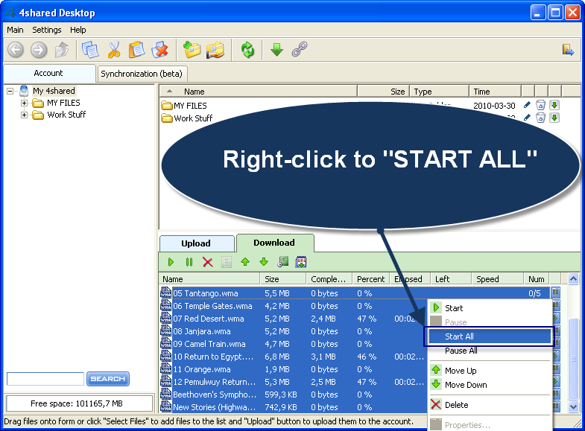The width and height of the screenshot is (585, 431).
Task: Choose Start All in the context menu
Action: pyautogui.click(x=490, y=336)
